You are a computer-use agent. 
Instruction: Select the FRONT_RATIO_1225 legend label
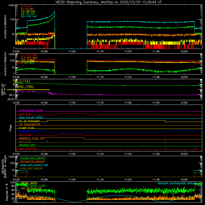(33, 186)
